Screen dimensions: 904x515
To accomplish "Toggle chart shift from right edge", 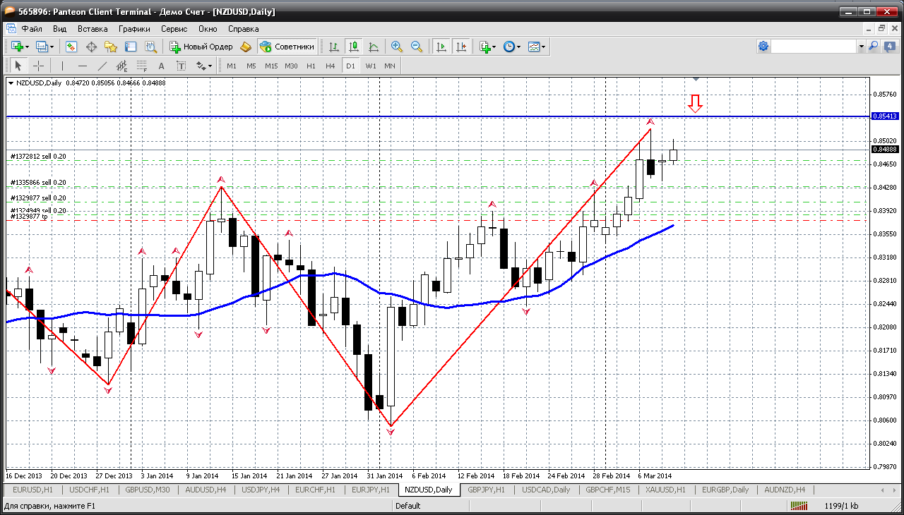I will point(461,47).
